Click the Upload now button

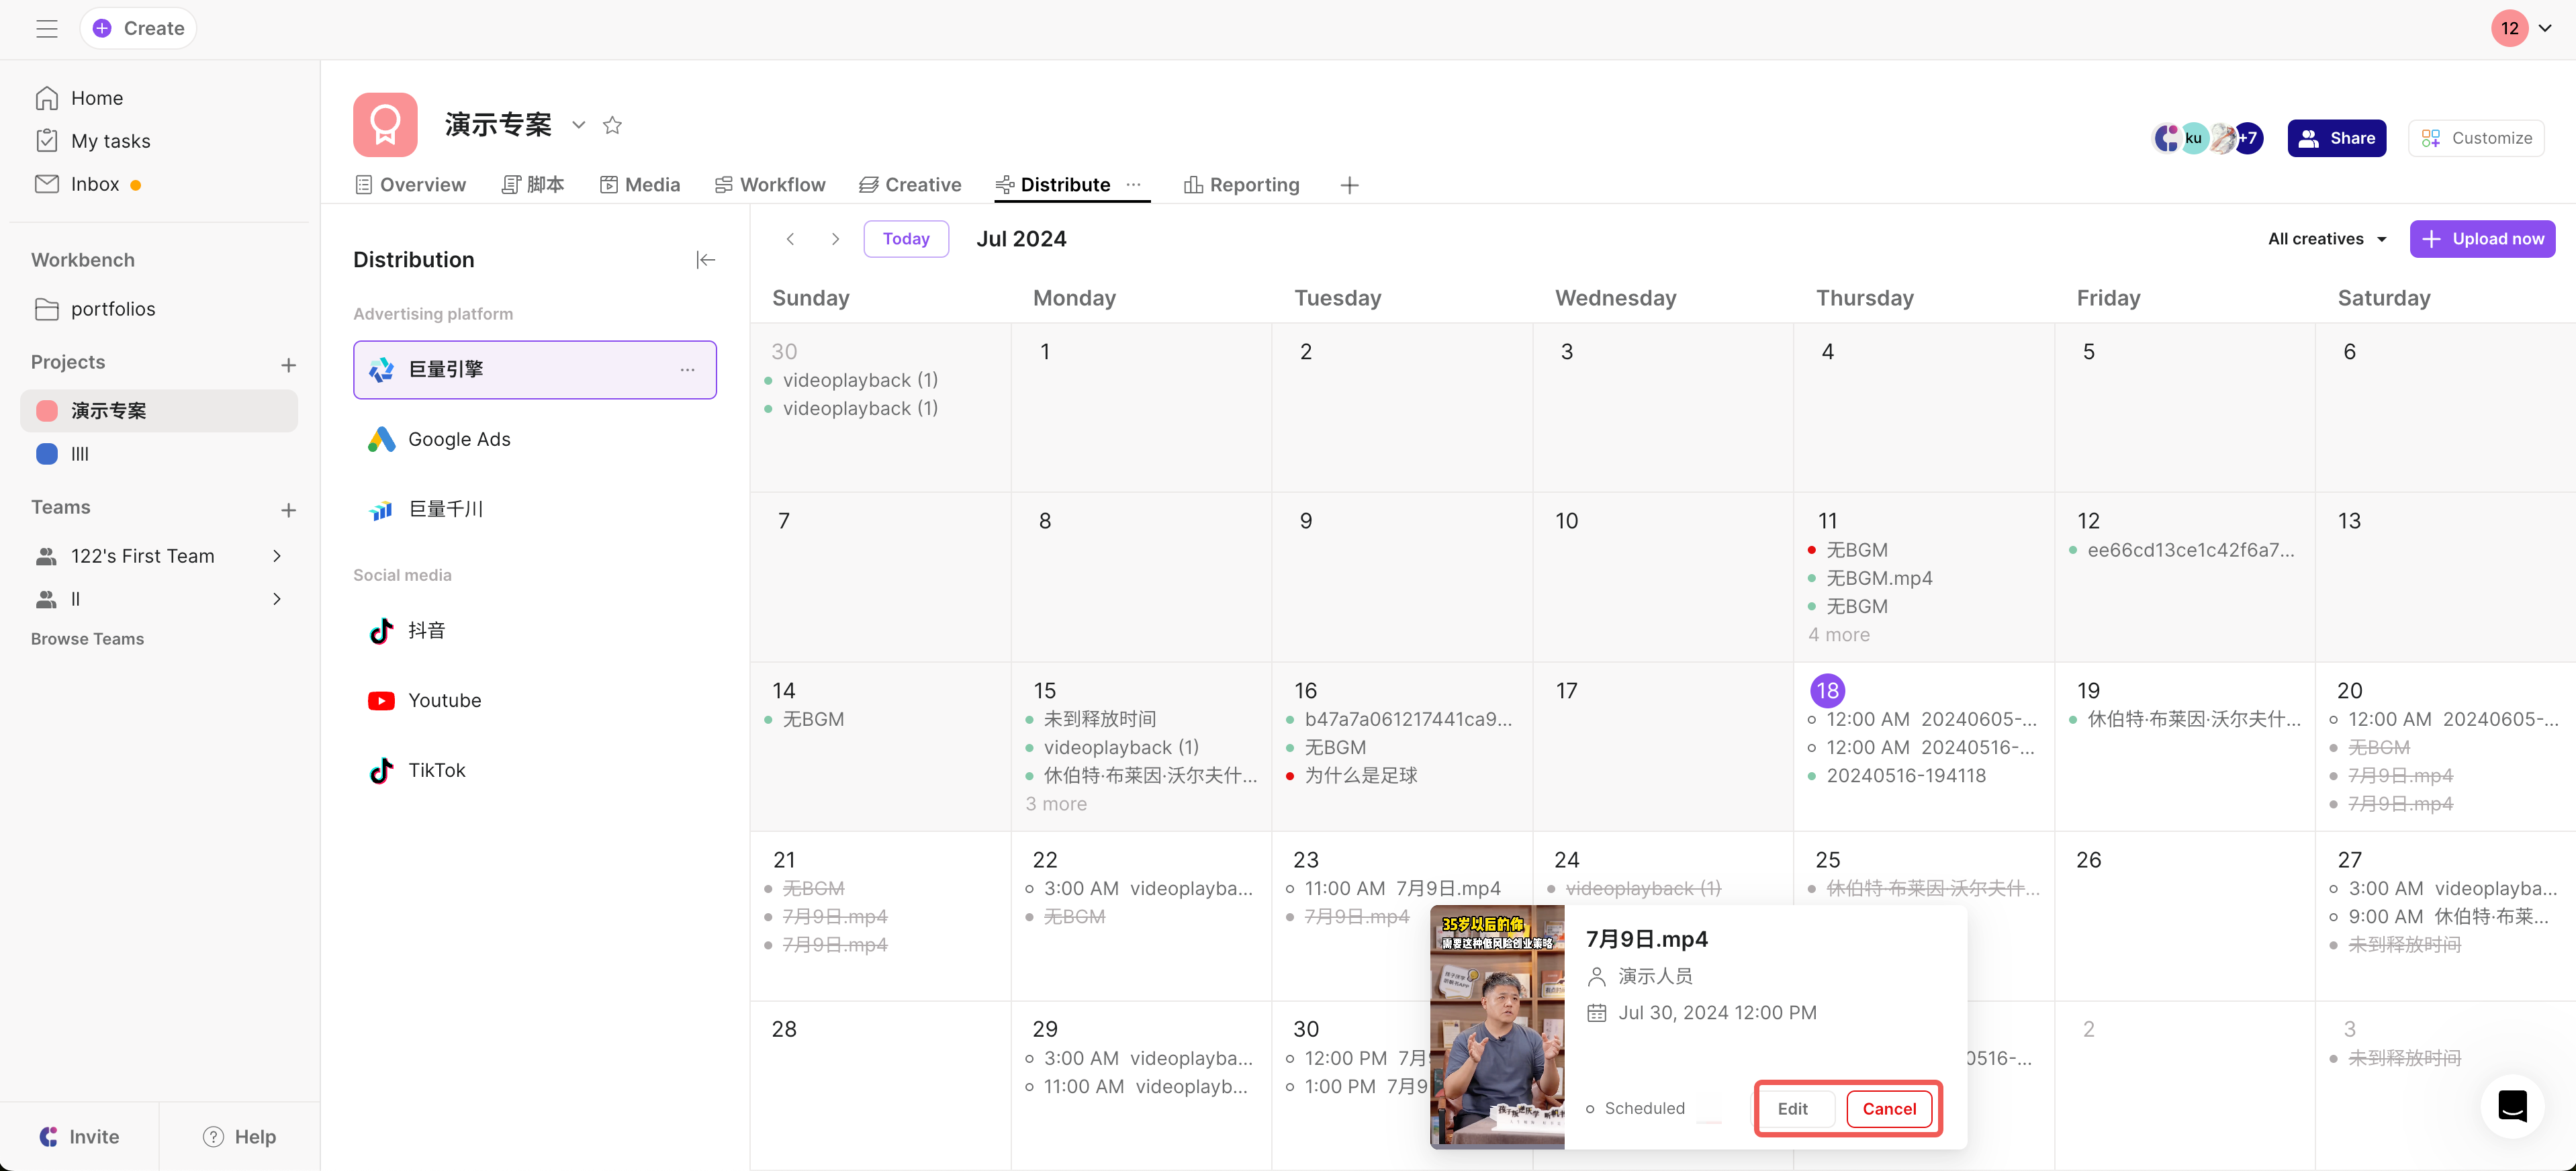pyautogui.click(x=2482, y=239)
